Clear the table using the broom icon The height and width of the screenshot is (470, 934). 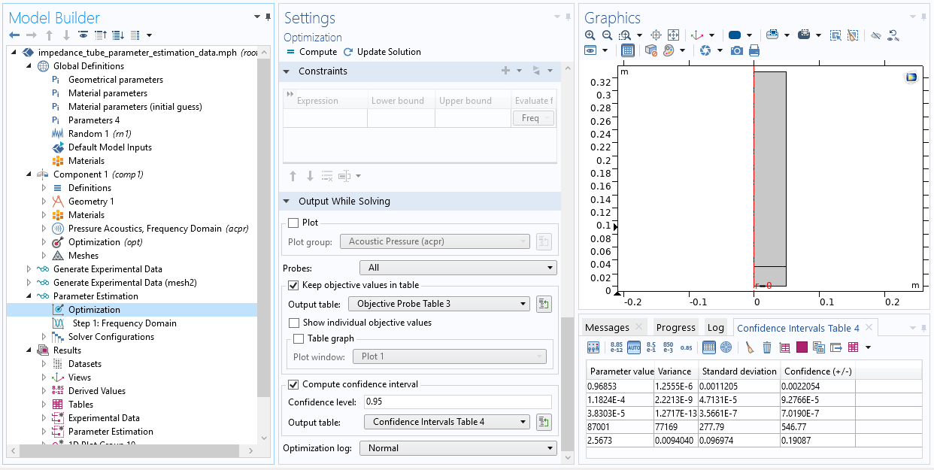(x=750, y=347)
